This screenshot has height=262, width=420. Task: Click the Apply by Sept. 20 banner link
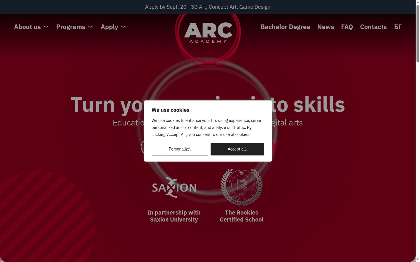point(208,7)
